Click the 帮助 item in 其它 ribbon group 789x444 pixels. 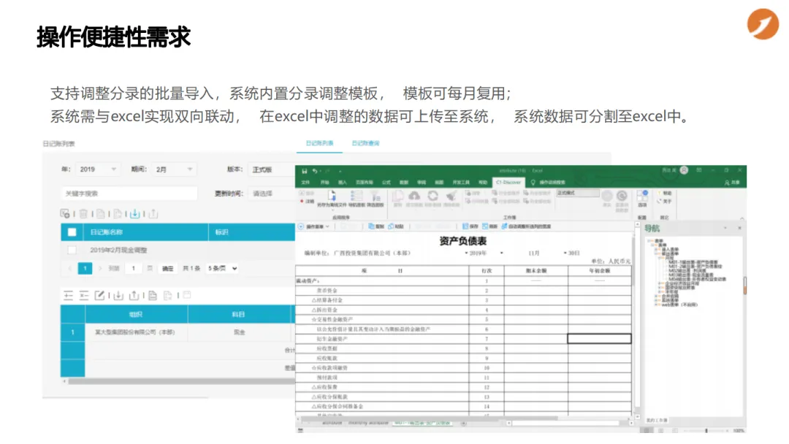pyautogui.click(x=665, y=193)
